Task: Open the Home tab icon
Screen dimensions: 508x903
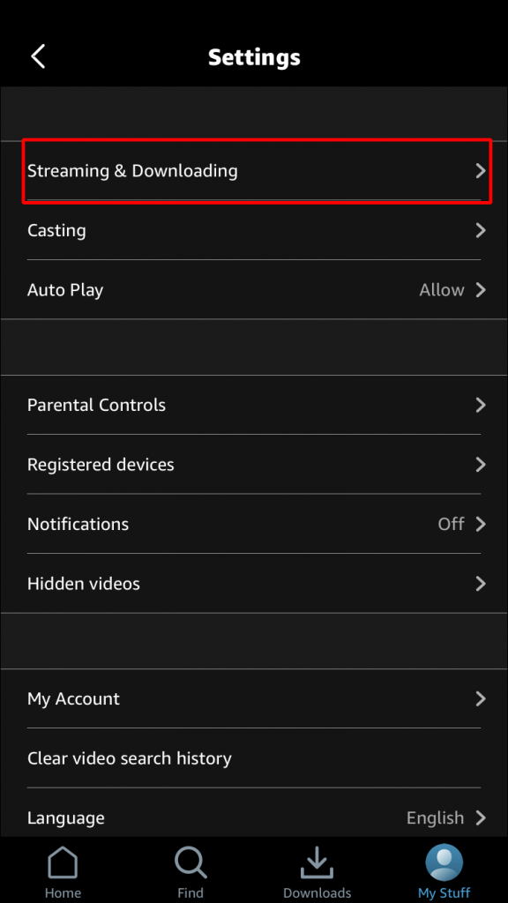Action: point(63,869)
